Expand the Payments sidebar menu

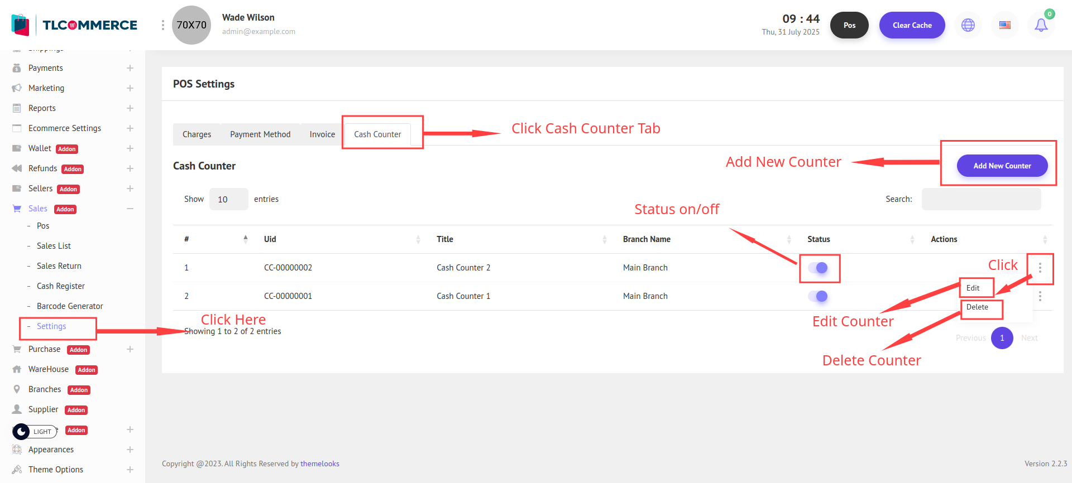pyautogui.click(x=130, y=68)
